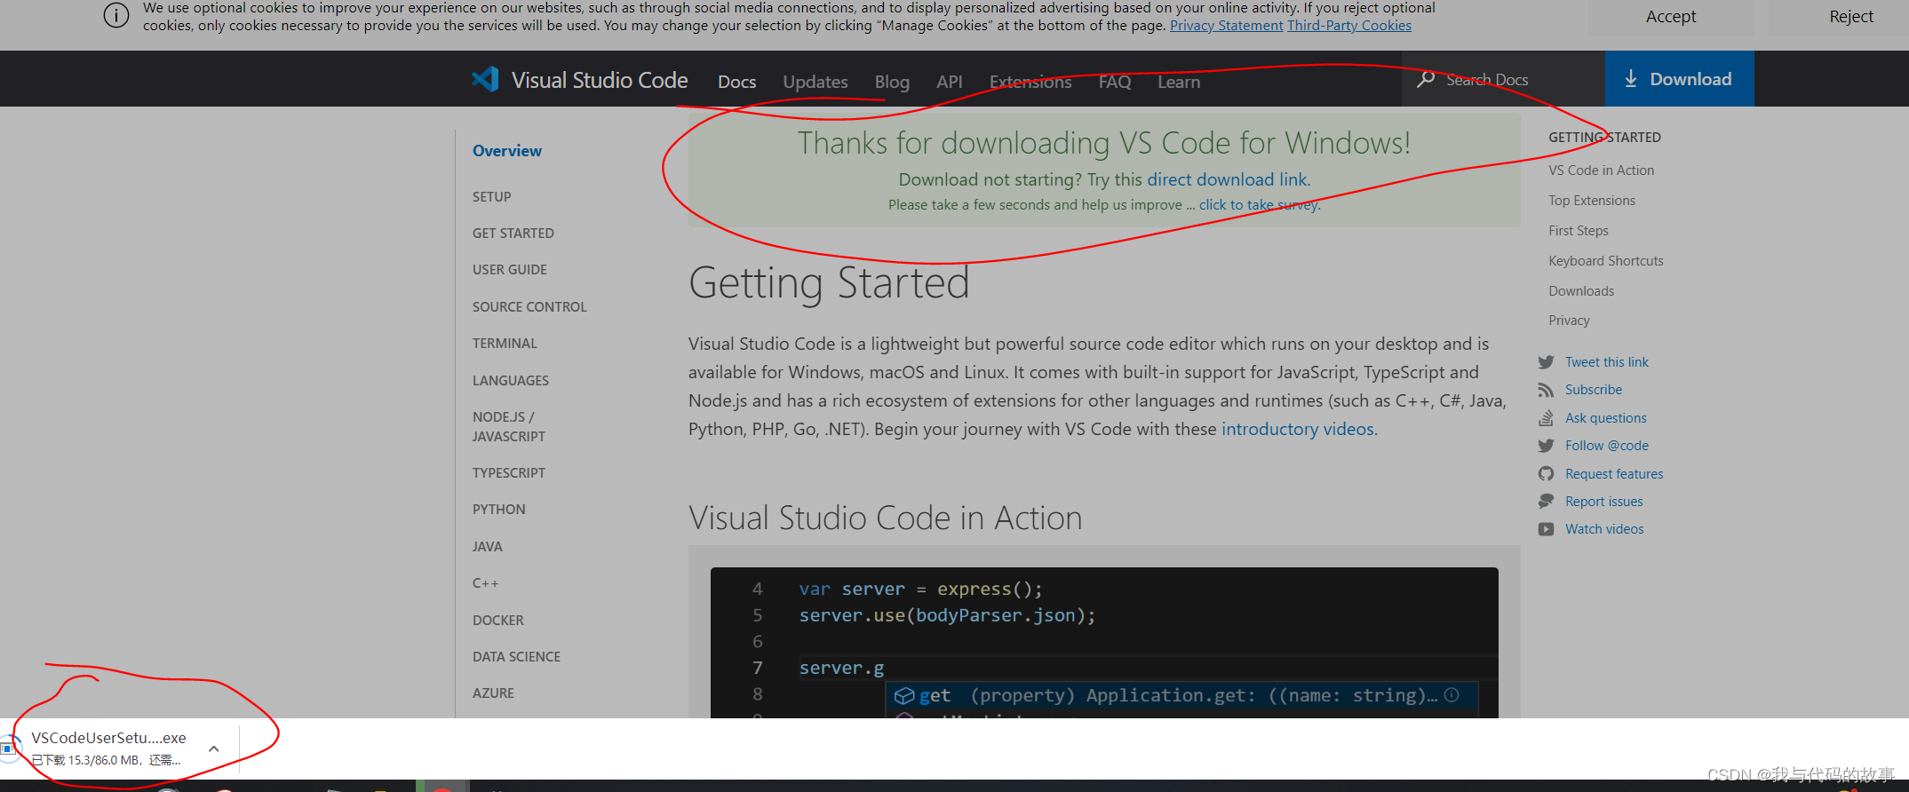This screenshot has height=792, width=1909.
Task: Click the cube icon beside get suggestion
Action: (x=904, y=696)
